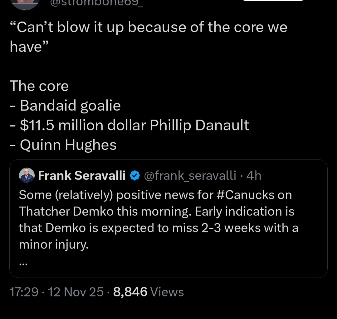
Task: Click the Frank Seravalli display name
Action: click(x=82, y=176)
